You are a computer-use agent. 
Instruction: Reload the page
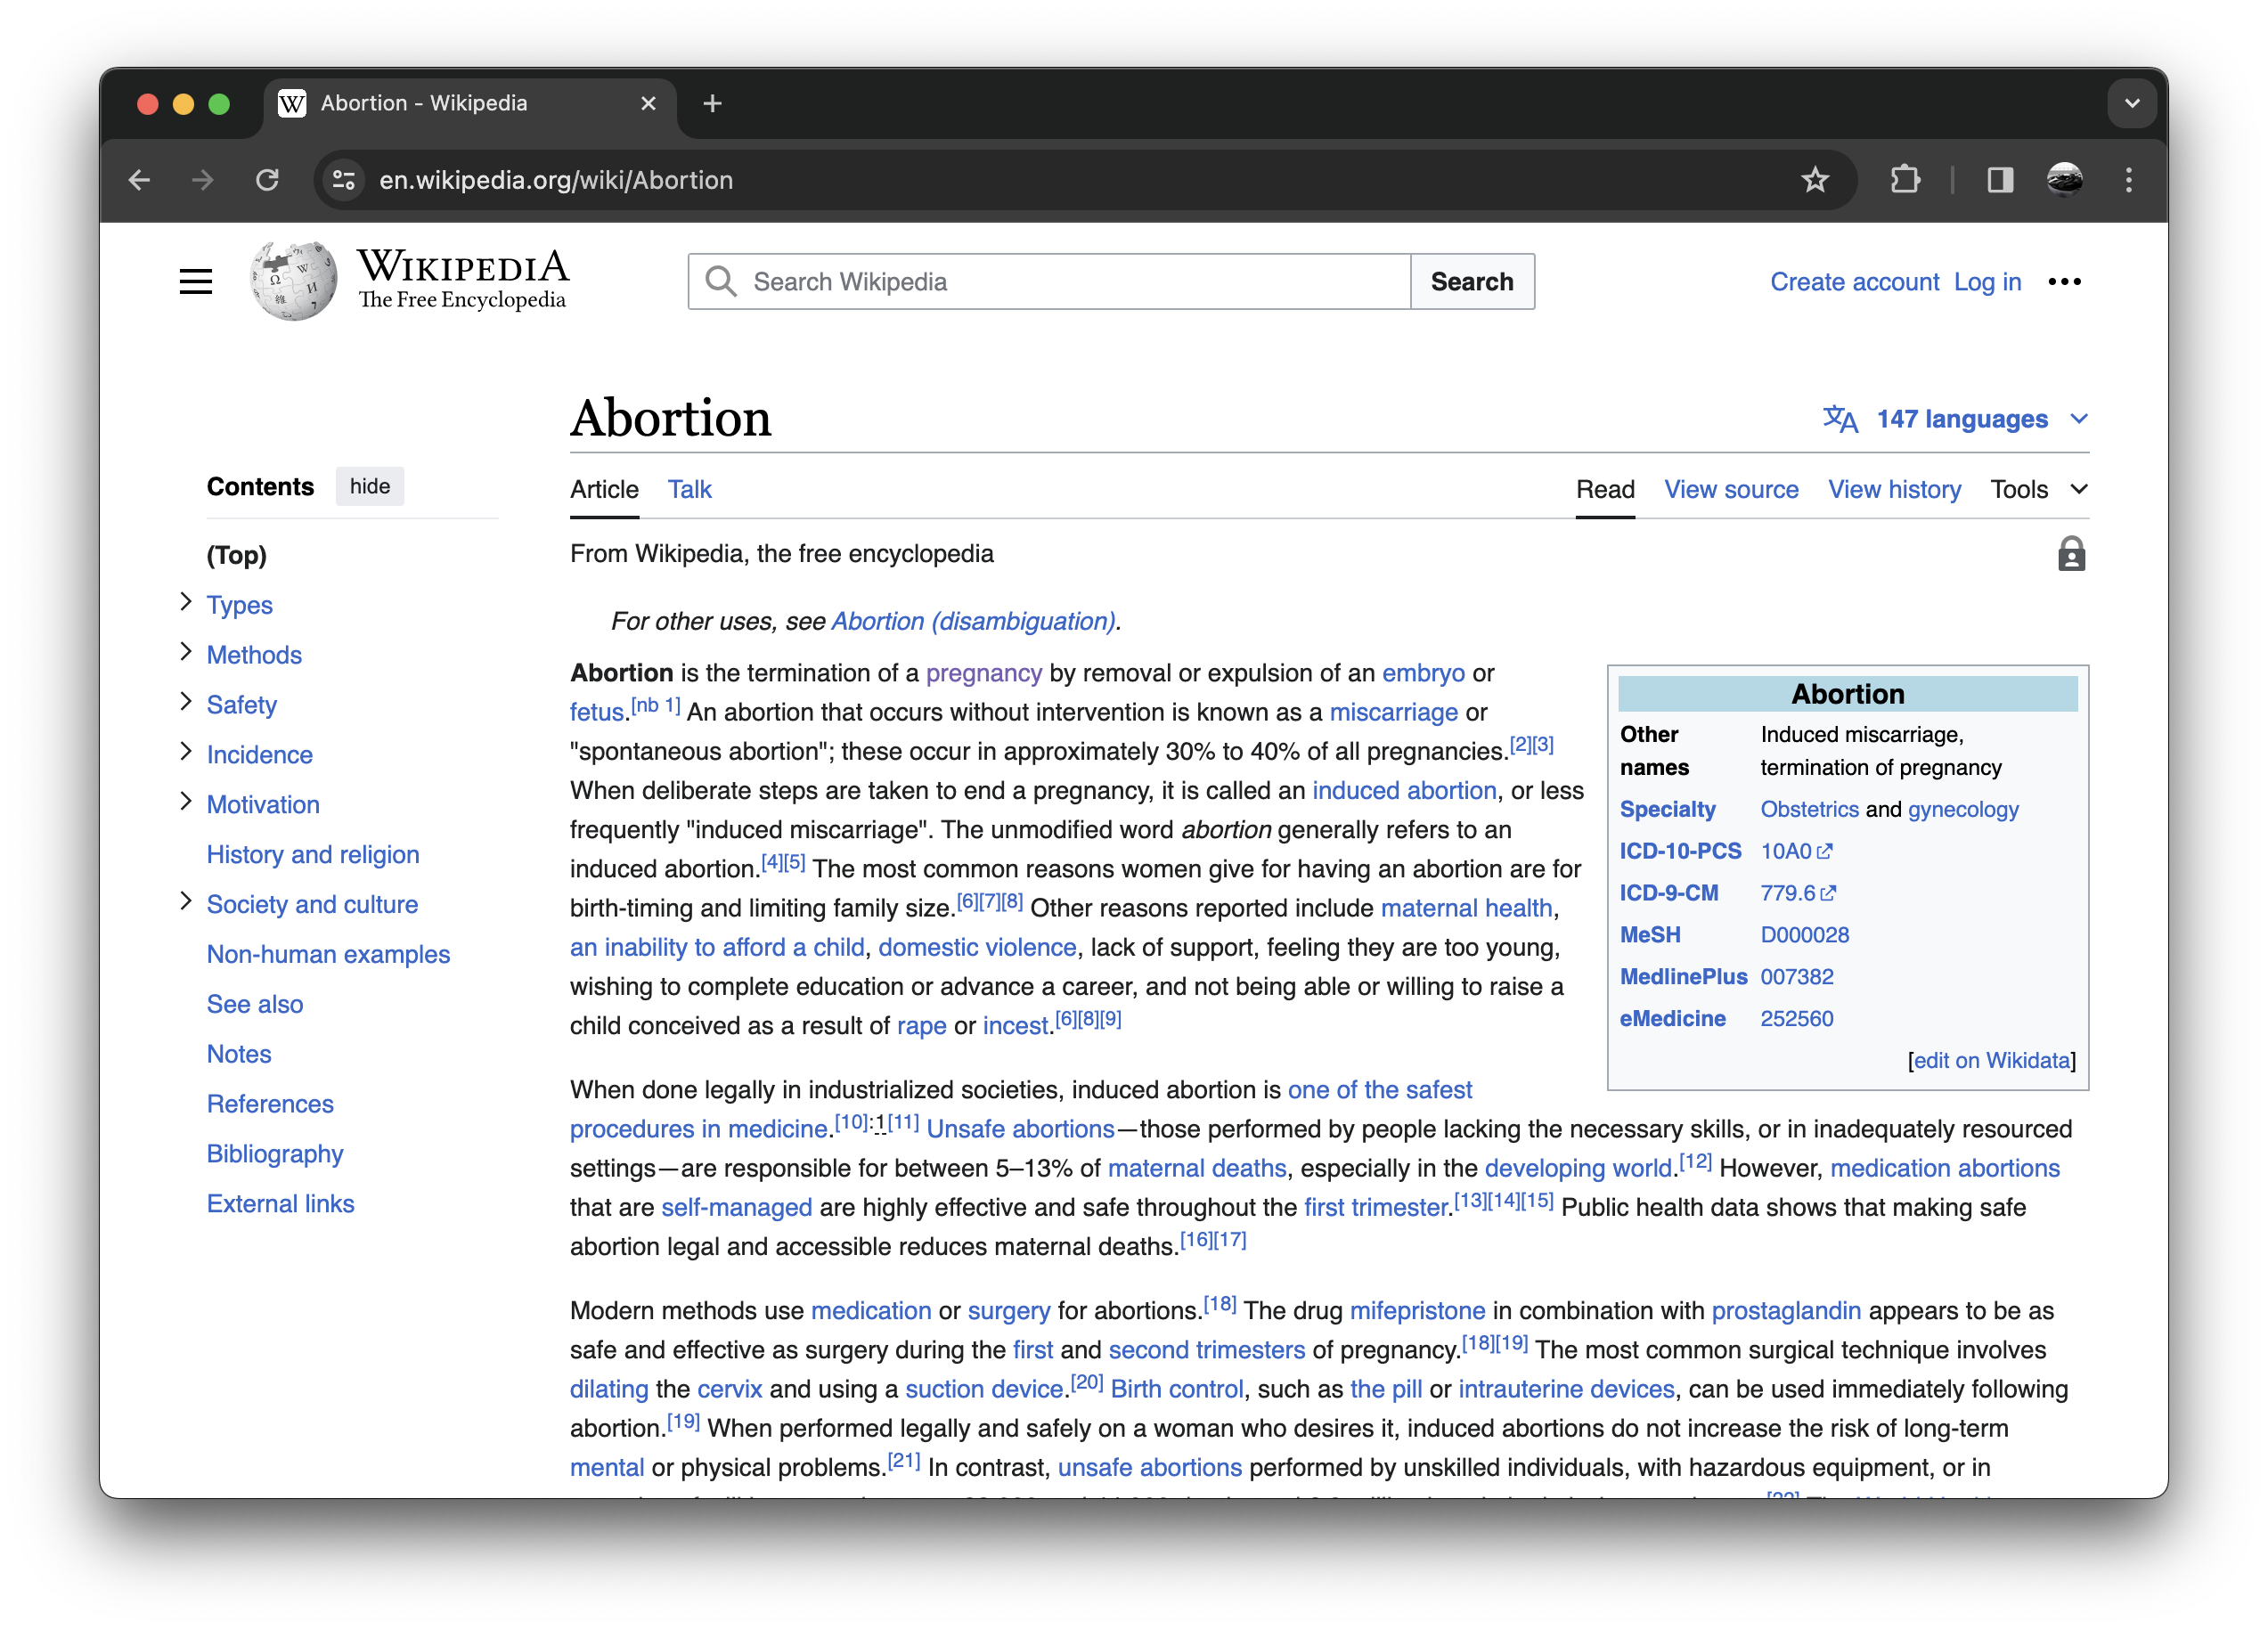[267, 180]
